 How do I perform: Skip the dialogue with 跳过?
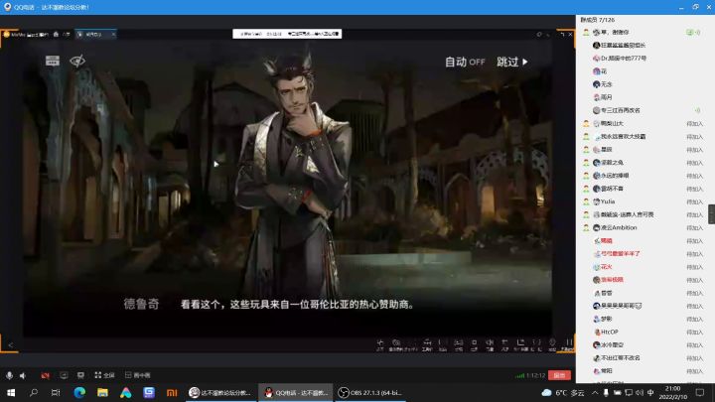click(x=512, y=62)
